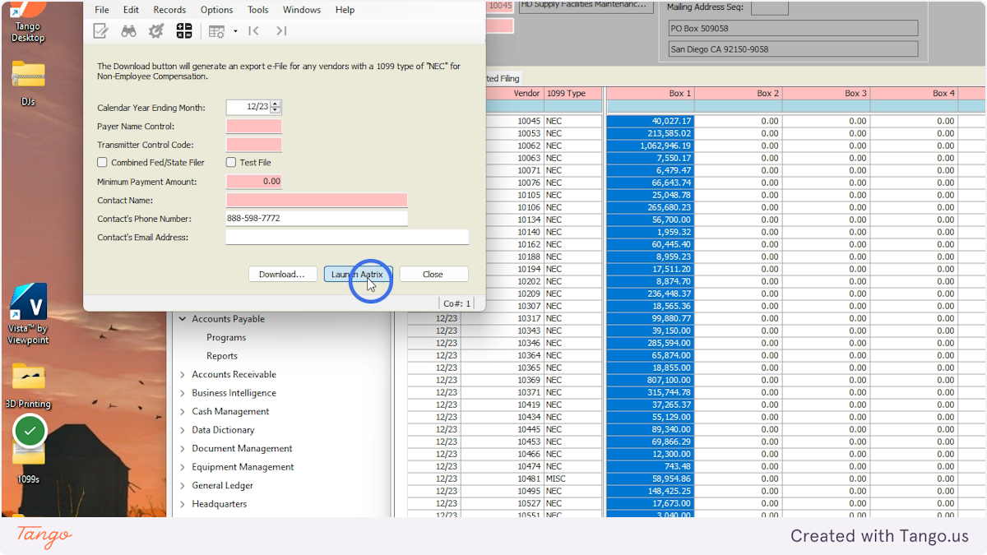Open the Help menu
The height and width of the screenshot is (555, 987).
click(345, 10)
